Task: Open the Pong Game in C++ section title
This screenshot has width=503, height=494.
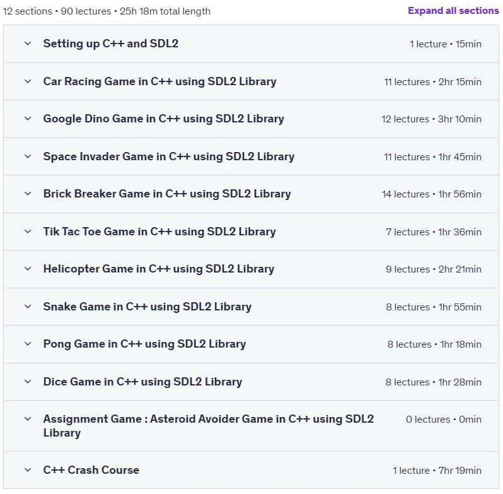Action: [144, 344]
